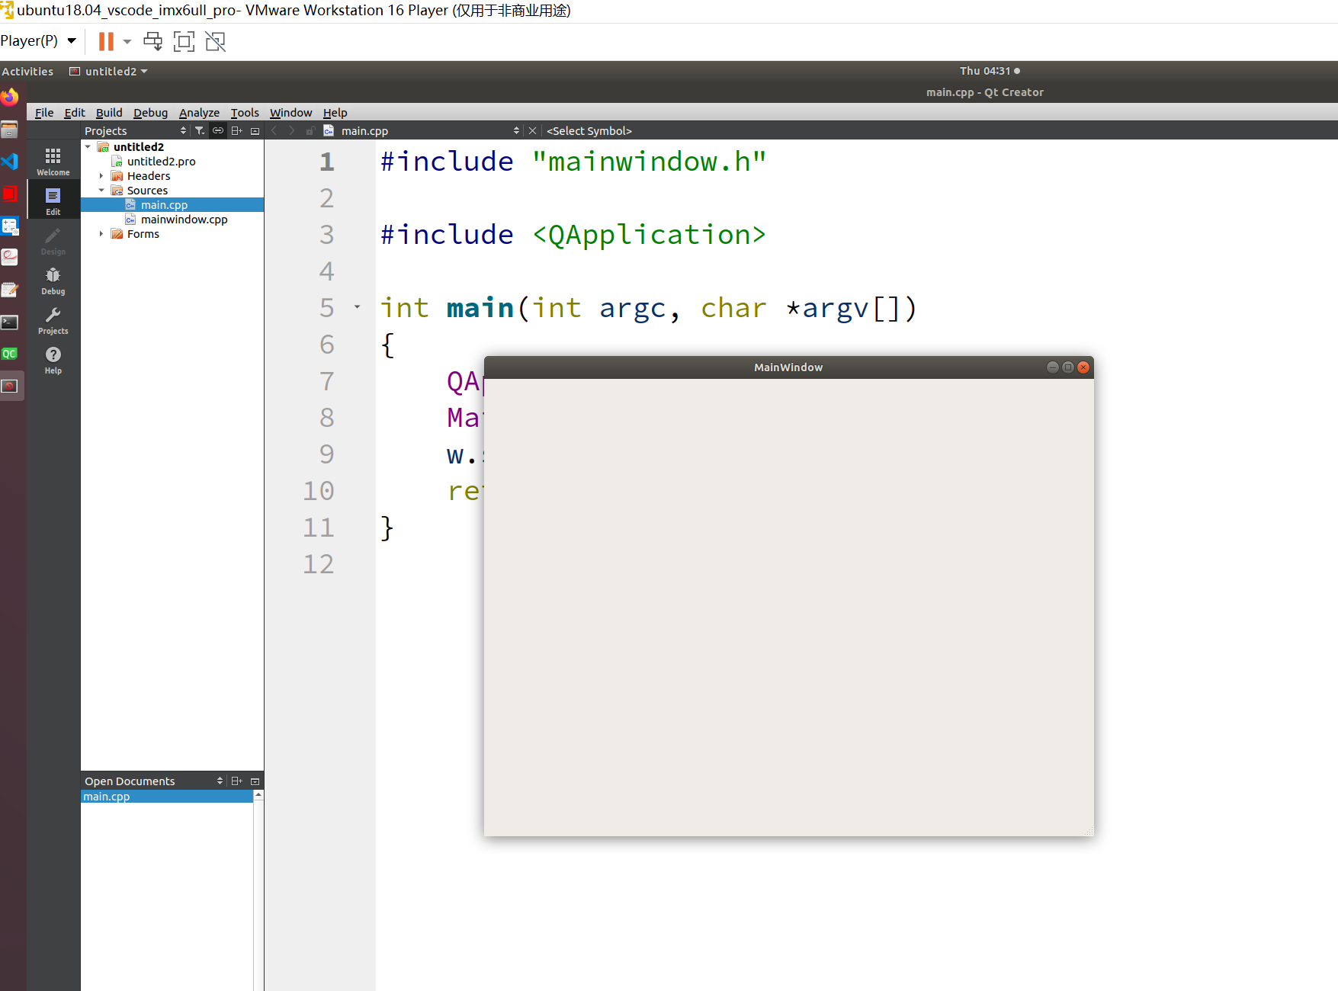Screen dimensions: 1338x991
Task: Launch Firefox from the Ubuntu dock
Action: pyautogui.click(x=10, y=98)
